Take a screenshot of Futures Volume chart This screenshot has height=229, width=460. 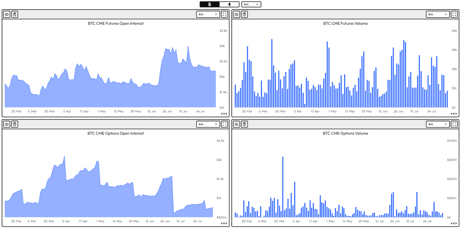(x=236, y=14)
